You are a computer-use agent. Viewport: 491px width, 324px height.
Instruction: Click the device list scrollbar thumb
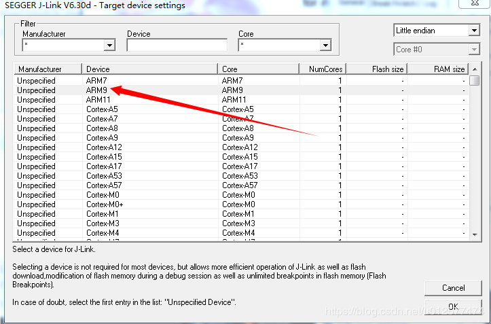pos(475,81)
